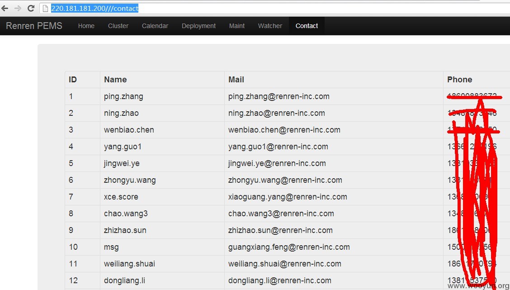Click mail yang.guo1@renren-inc.com
Screen dimensions: 510x290
point(278,147)
